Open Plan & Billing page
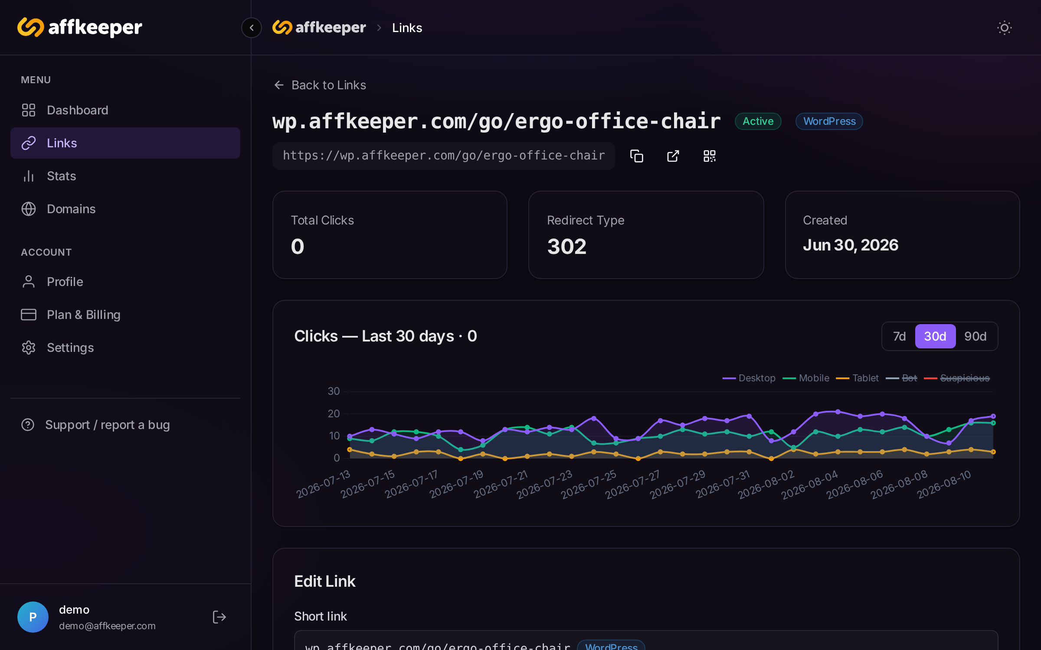1041x650 pixels. click(125, 315)
